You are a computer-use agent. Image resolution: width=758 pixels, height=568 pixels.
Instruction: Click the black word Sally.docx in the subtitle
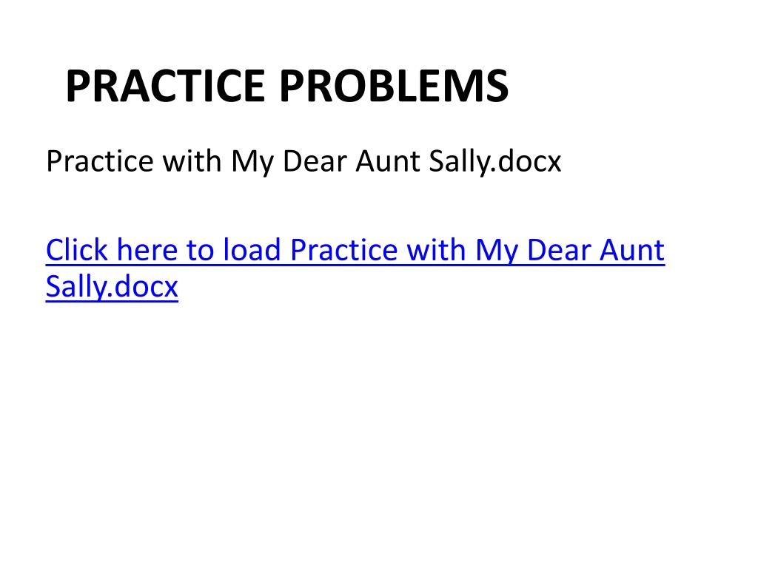[x=495, y=161]
